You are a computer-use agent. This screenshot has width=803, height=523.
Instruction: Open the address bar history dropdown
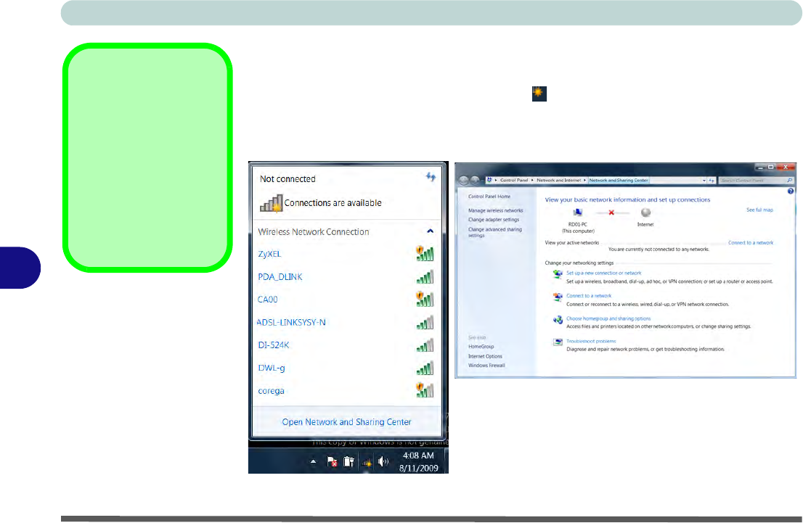(x=704, y=180)
